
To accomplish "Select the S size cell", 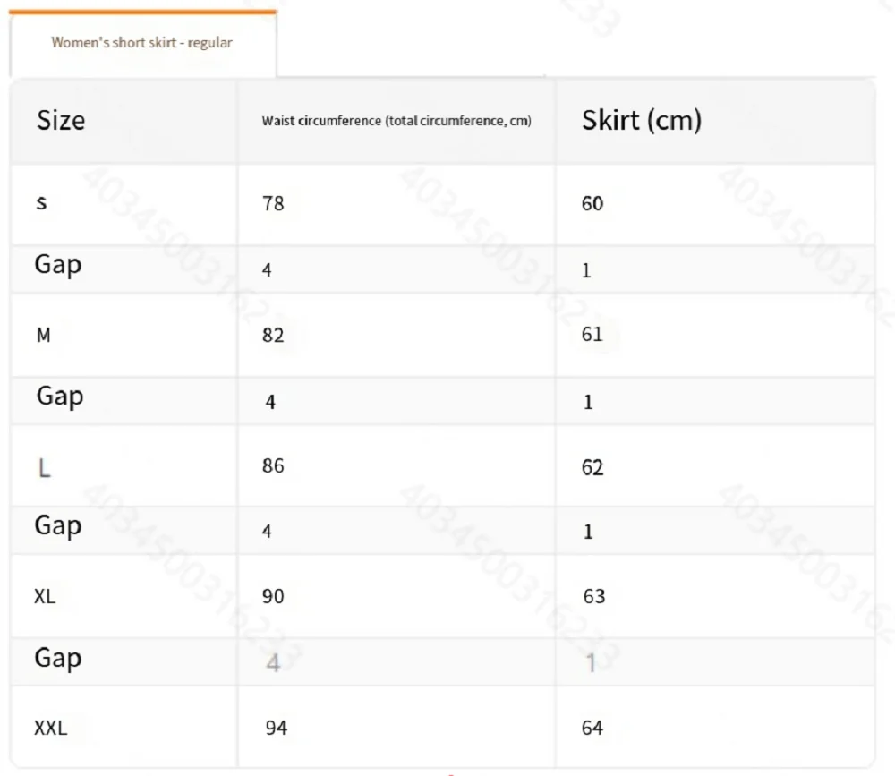I will click(42, 203).
